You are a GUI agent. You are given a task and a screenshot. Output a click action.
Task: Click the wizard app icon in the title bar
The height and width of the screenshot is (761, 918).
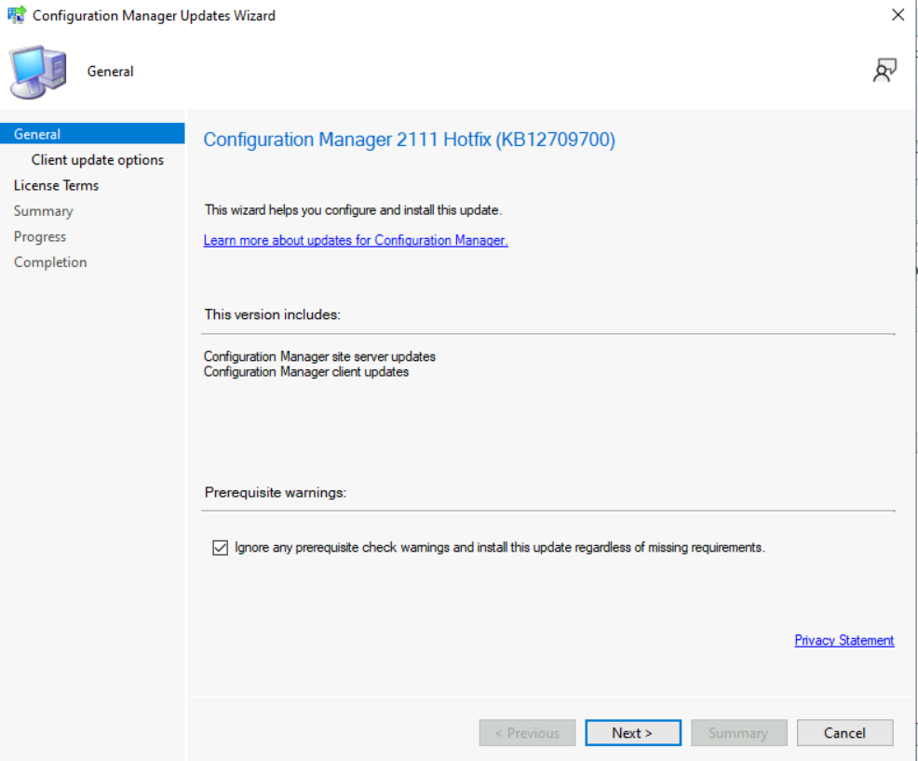17,15
